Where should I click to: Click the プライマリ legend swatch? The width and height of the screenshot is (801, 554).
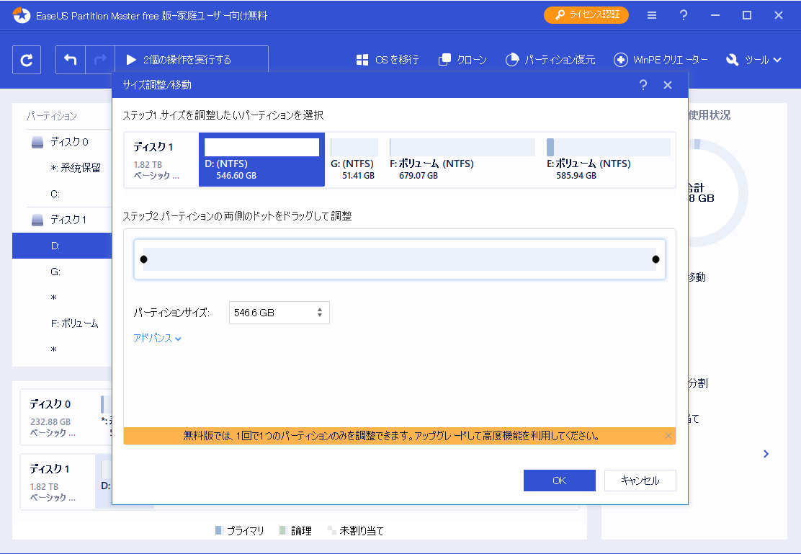click(219, 530)
